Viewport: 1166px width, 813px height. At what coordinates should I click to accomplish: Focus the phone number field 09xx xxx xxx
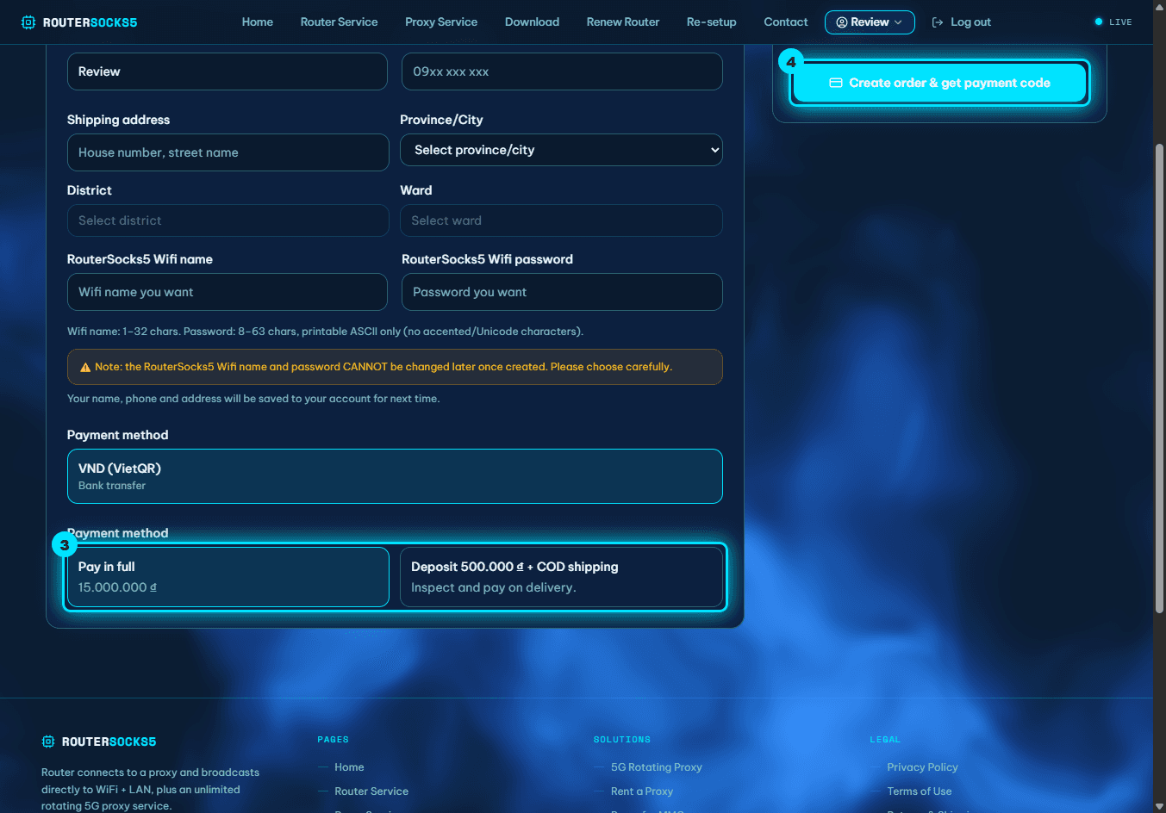coord(562,71)
